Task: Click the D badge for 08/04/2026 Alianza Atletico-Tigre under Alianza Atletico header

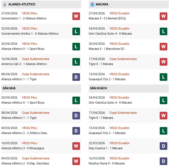Action: pyautogui.click(x=76, y=77)
